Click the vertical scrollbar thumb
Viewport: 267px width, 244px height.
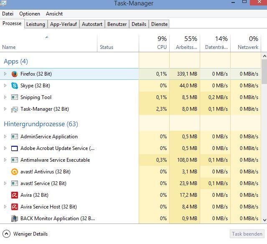(x=264, y=71)
